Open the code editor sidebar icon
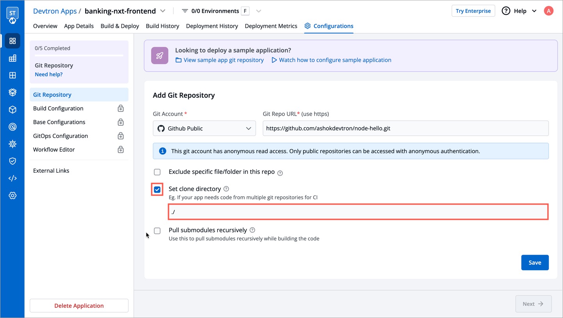The height and width of the screenshot is (318, 563). coord(12,178)
